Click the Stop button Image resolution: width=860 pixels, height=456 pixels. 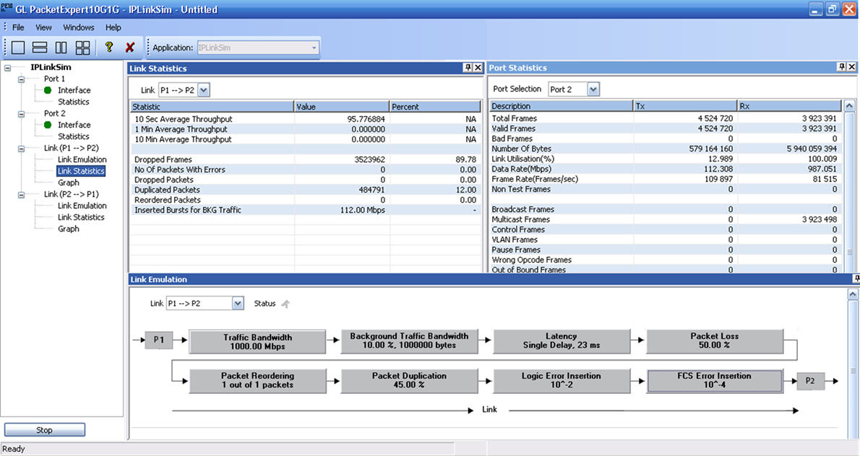[44, 430]
